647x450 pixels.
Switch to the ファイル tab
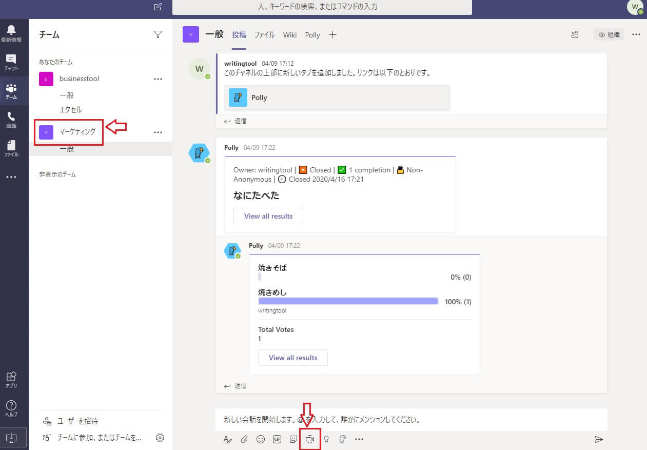tap(265, 35)
